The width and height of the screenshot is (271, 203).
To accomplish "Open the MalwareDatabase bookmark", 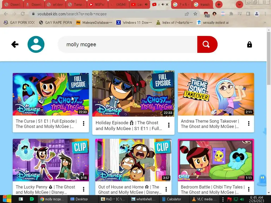I will click(x=94, y=22).
